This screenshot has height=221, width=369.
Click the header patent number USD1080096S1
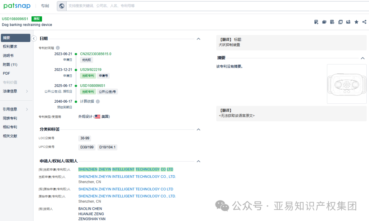(x=15, y=19)
